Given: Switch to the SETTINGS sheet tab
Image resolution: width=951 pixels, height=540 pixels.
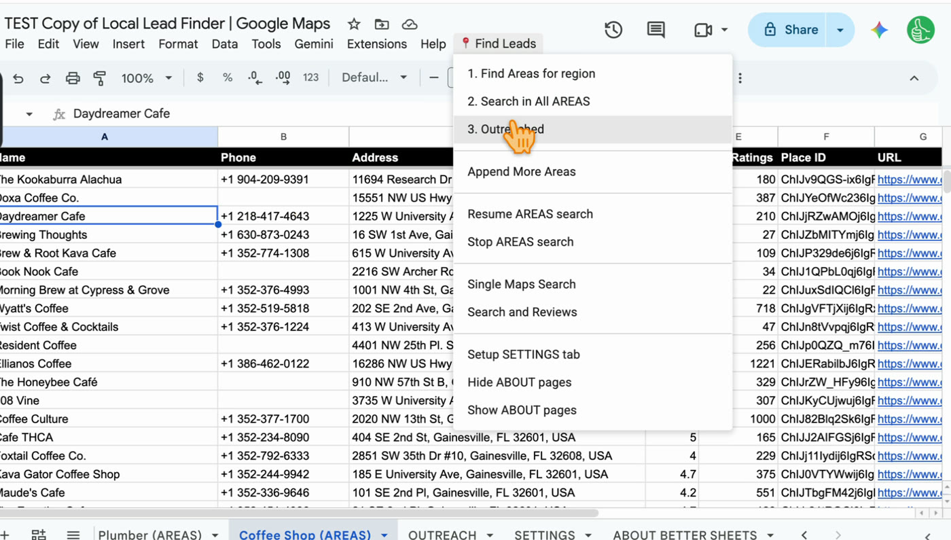Looking at the screenshot, I should click(545, 535).
